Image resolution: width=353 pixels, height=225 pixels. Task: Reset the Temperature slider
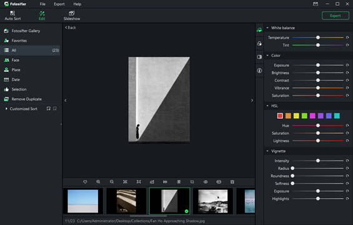(x=347, y=37)
